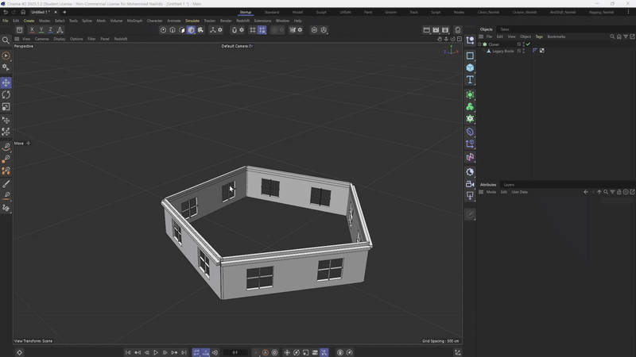636x357 pixels.
Task: Select the Scale tool in left toolbar
Action: tap(6, 107)
